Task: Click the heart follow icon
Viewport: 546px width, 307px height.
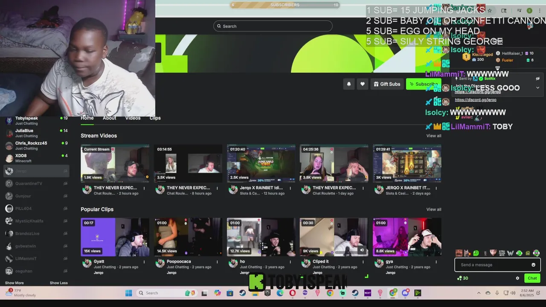Action: pos(363,84)
